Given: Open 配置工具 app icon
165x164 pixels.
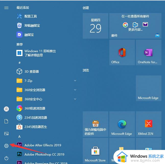Looking at the screenshot, I should pyautogui.click(x=19, y=16).
